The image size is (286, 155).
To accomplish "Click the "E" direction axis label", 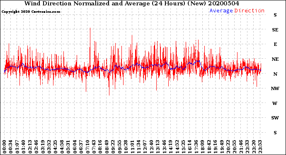I will click(275, 44).
